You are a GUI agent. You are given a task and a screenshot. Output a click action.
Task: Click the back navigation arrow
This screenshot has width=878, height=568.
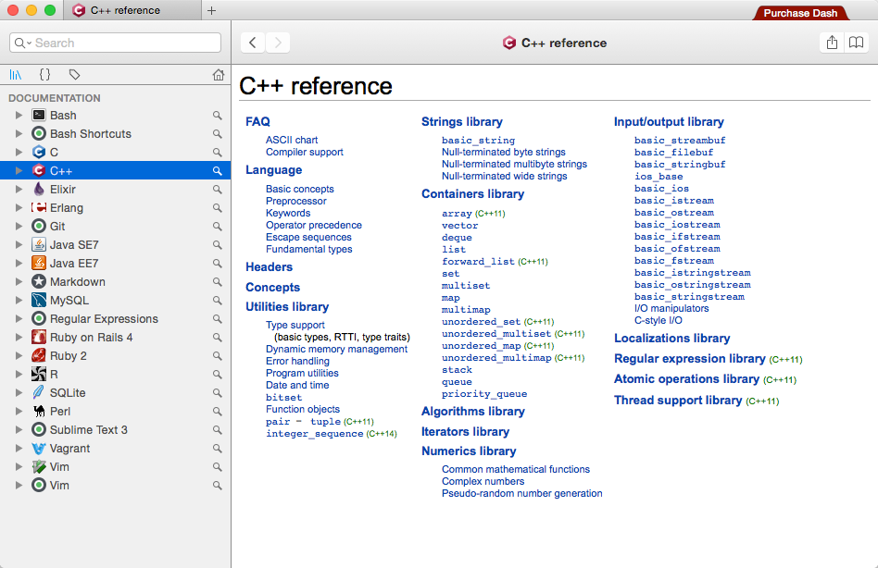pos(253,43)
